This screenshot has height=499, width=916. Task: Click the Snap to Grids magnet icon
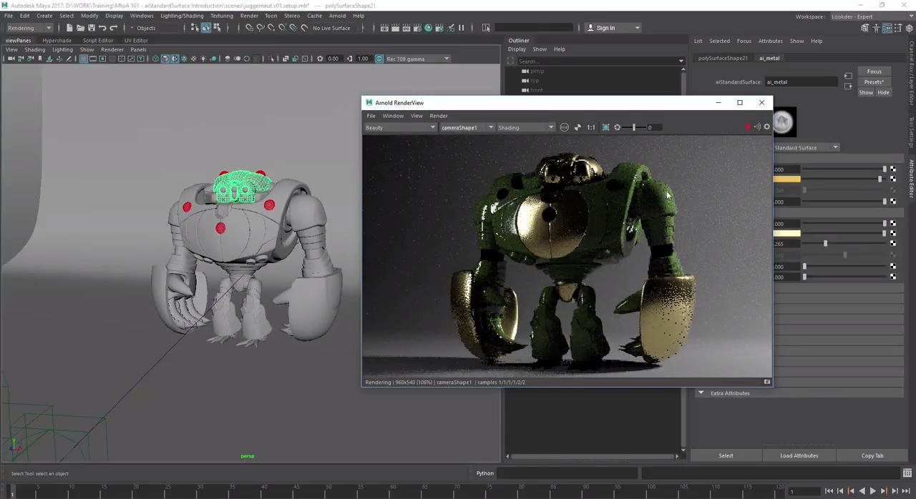point(248,27)
